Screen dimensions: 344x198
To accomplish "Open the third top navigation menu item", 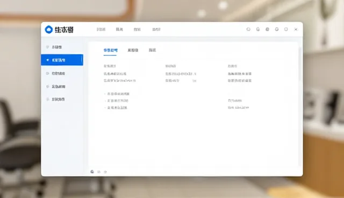I will pos(137,29).
